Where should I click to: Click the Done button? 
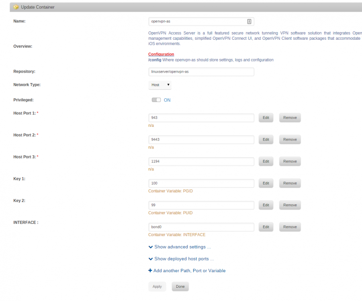point(180,287)
